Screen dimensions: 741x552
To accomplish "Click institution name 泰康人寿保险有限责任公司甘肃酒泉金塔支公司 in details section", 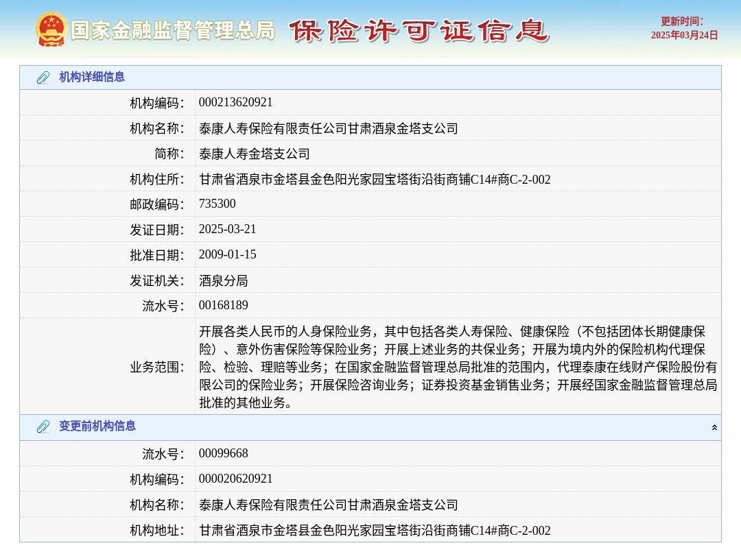I will [x=329, y=128].
